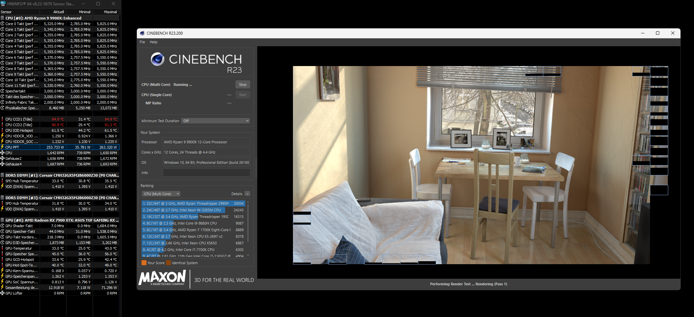This screenshot has height=317, width=694.
Task: Stop the running CPU Multi Core test
Action: pos(243,85)
